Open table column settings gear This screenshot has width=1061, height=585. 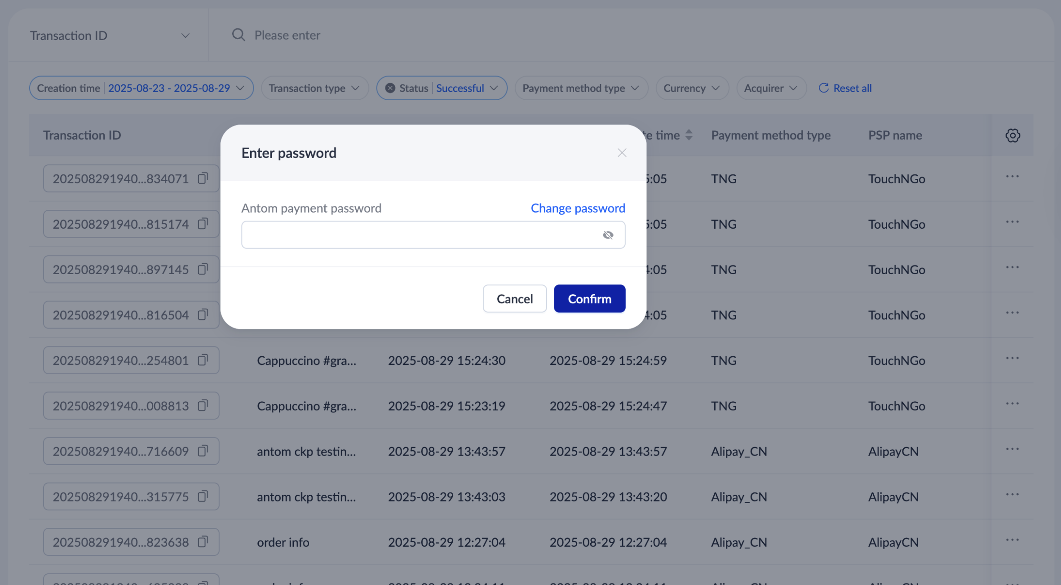1012,135
